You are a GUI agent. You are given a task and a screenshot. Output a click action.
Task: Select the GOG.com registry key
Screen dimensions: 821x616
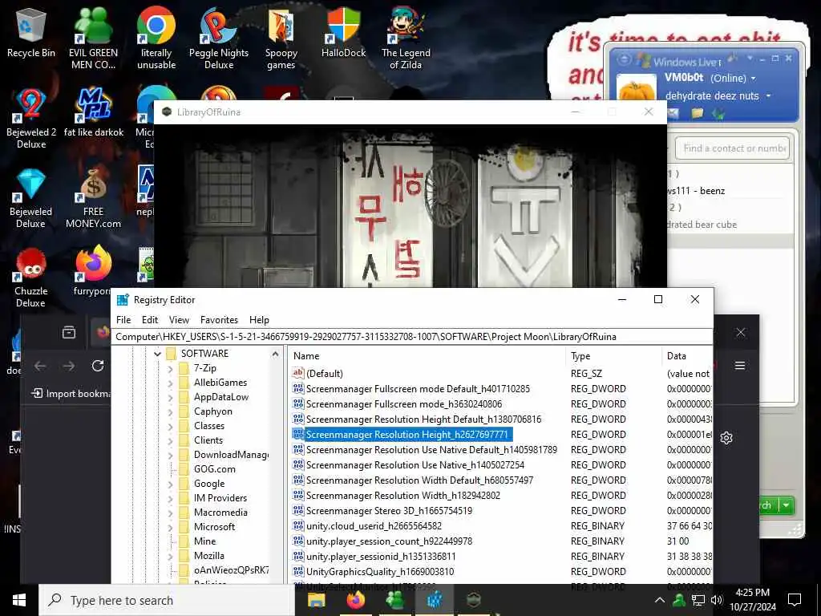pos(215,468)
